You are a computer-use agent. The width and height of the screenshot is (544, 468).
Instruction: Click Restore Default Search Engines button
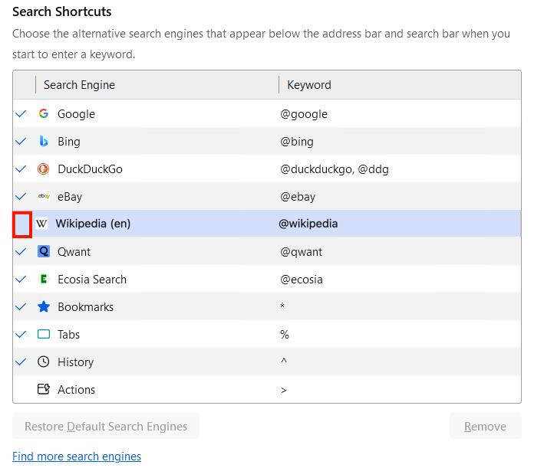pos(106,426)
